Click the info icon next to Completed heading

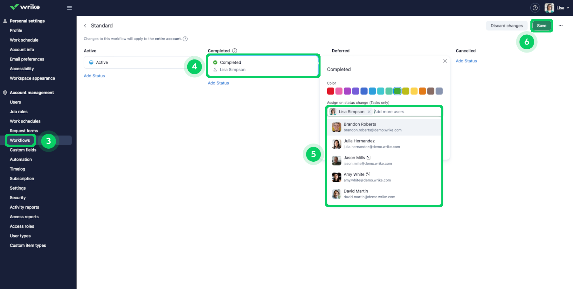[235, 51]
